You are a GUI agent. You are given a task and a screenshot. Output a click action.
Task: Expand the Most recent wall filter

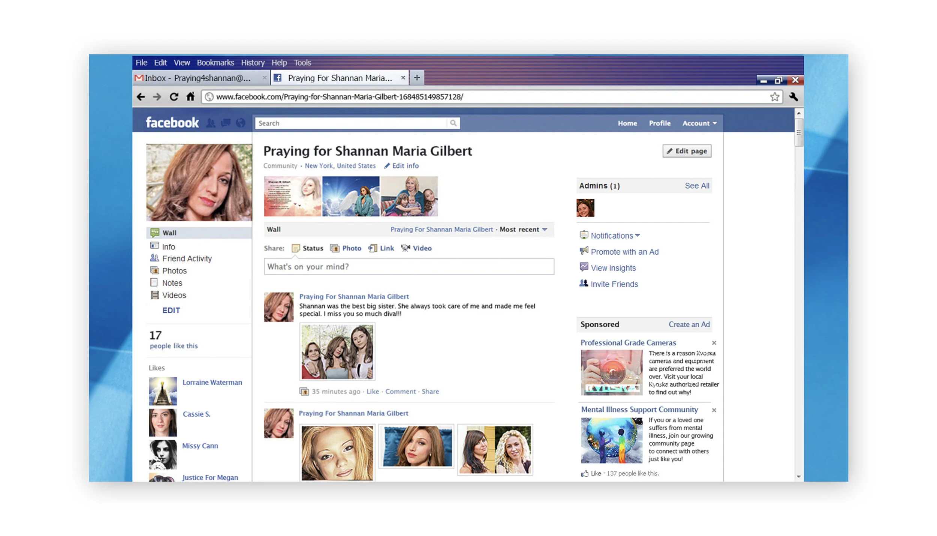pos(523,229)
